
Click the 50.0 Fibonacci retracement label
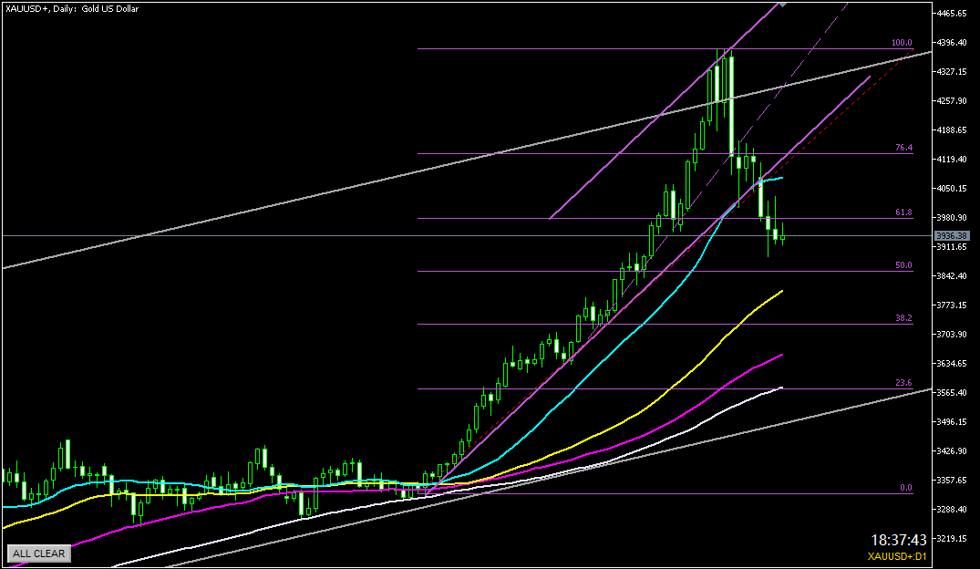[x=903, y=265]
